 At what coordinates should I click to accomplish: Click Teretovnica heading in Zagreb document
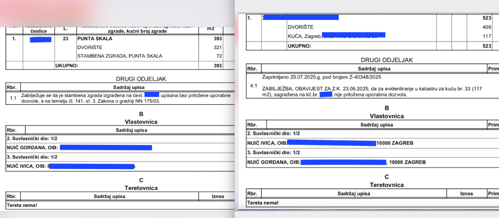(387, 185)
